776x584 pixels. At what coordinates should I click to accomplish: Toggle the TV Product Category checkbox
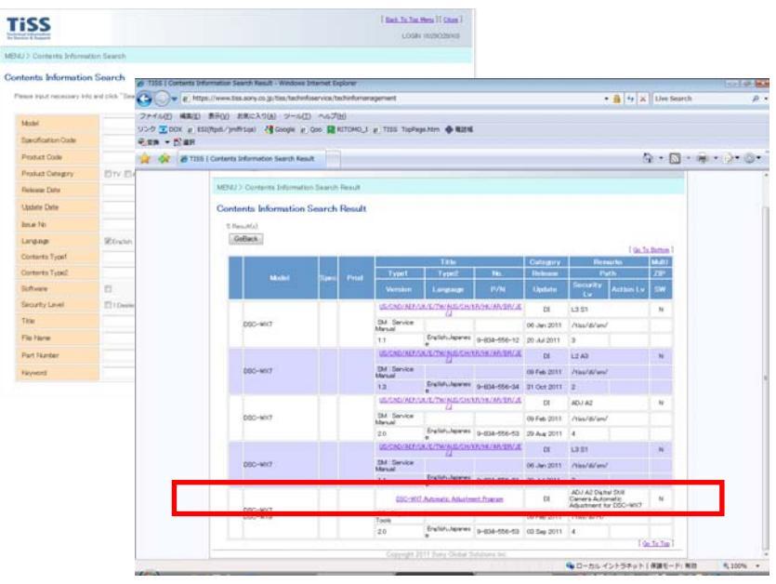[x=105, y=176]
